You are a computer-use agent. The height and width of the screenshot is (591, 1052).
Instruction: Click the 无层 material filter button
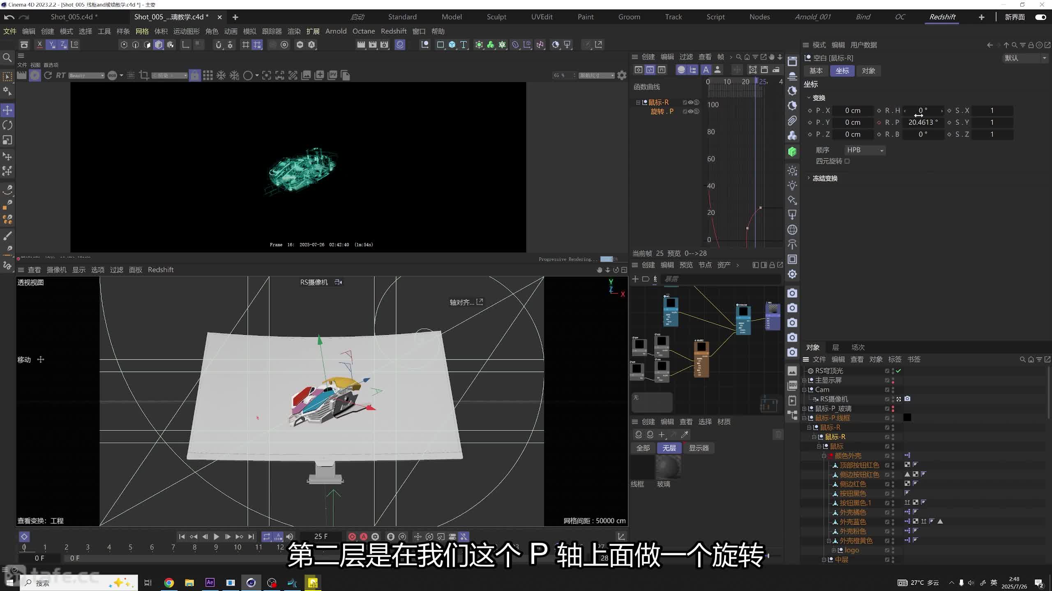tap(669, 448)
